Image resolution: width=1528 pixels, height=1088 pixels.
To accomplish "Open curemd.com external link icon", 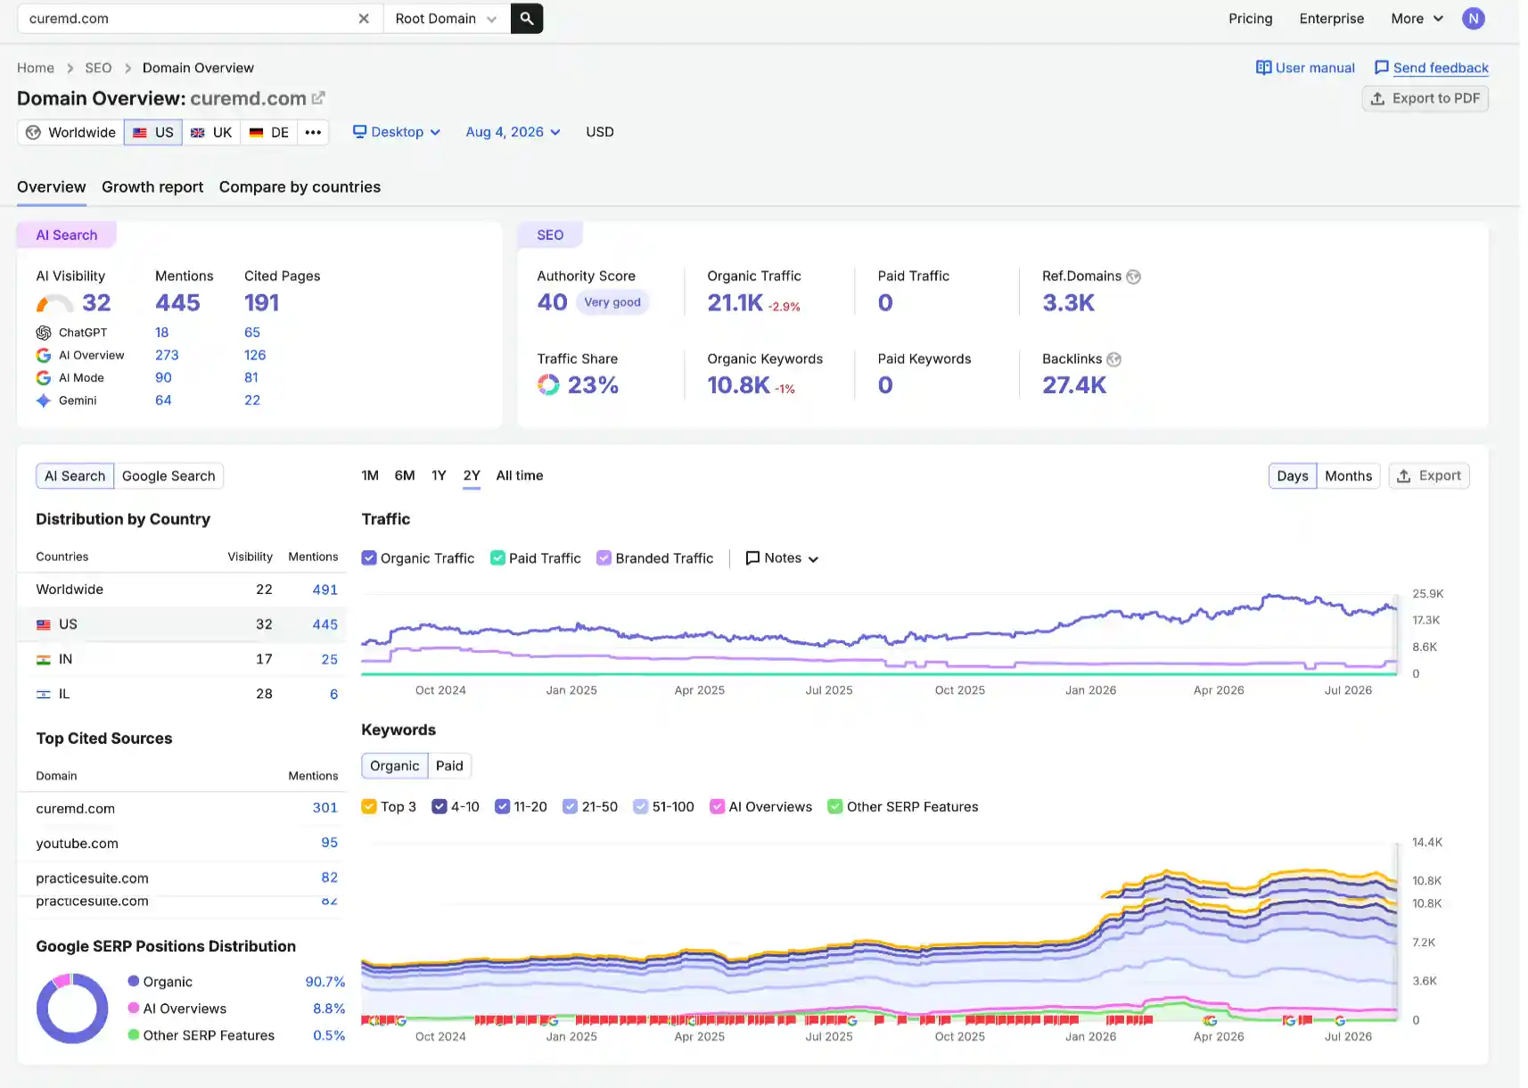I will (x=318, y=98).
